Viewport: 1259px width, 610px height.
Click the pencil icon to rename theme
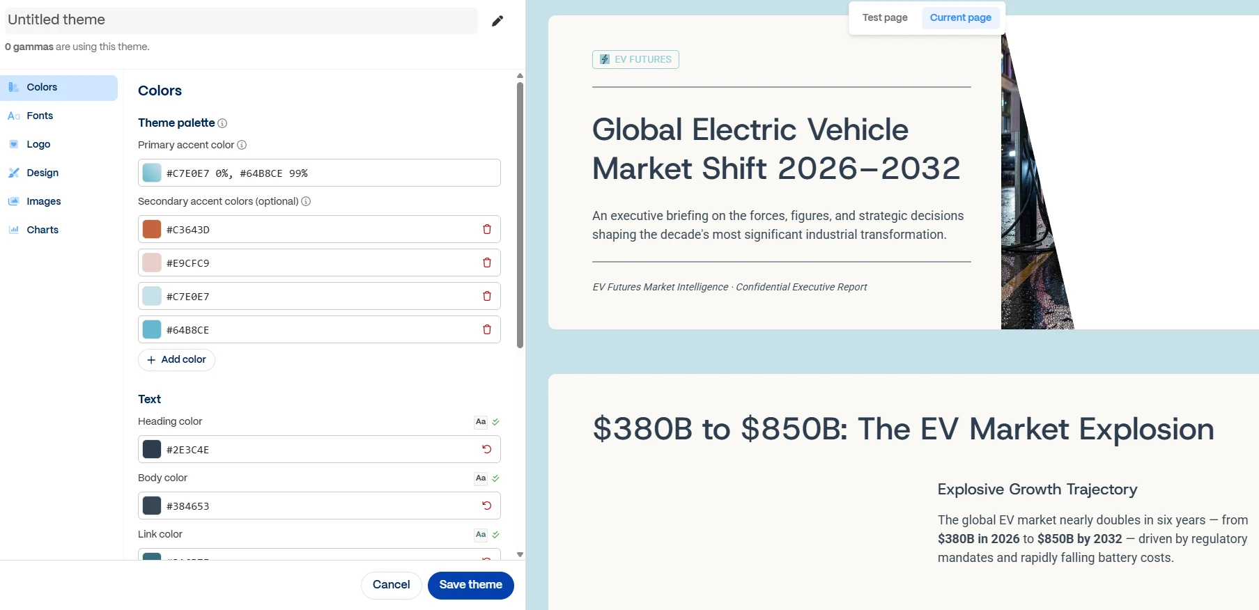click(497, 21)
